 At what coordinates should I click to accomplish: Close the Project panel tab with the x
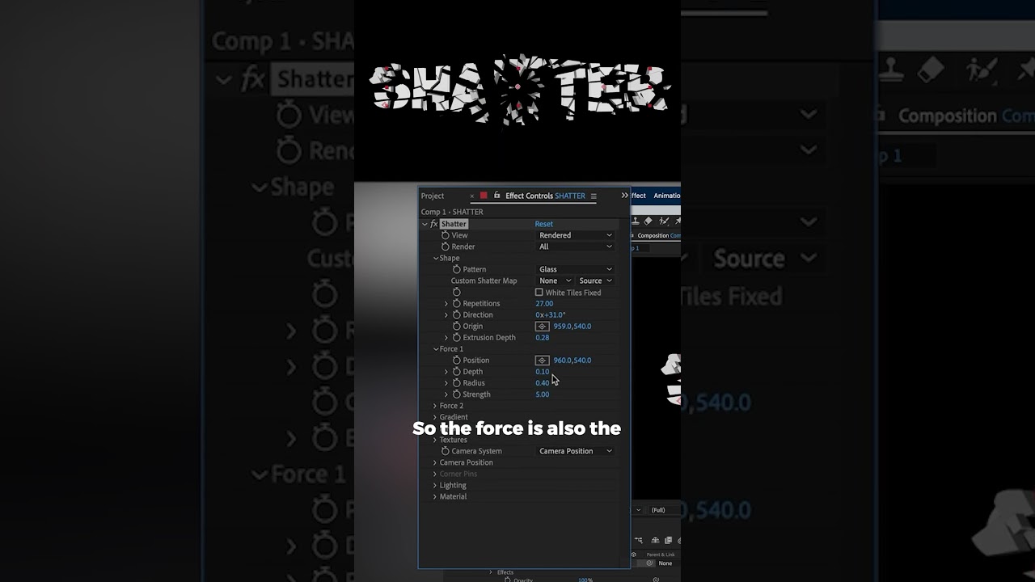[x=472, y=196]
